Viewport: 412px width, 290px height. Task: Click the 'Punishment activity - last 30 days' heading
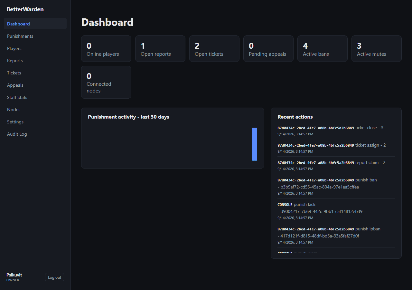[x=128, y=117]
